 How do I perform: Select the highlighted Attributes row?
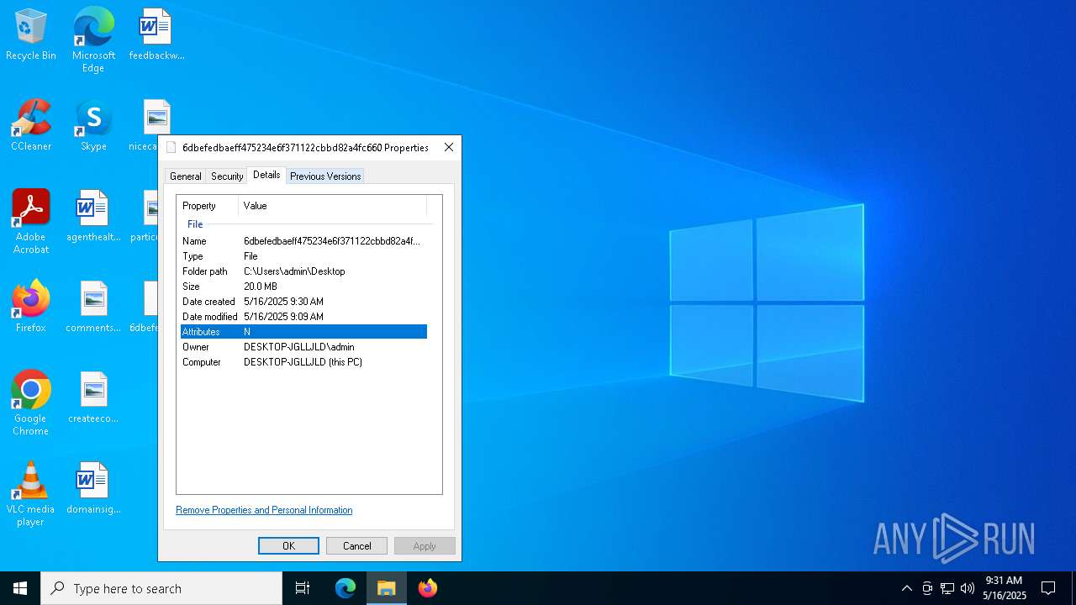tap(303, 332)
